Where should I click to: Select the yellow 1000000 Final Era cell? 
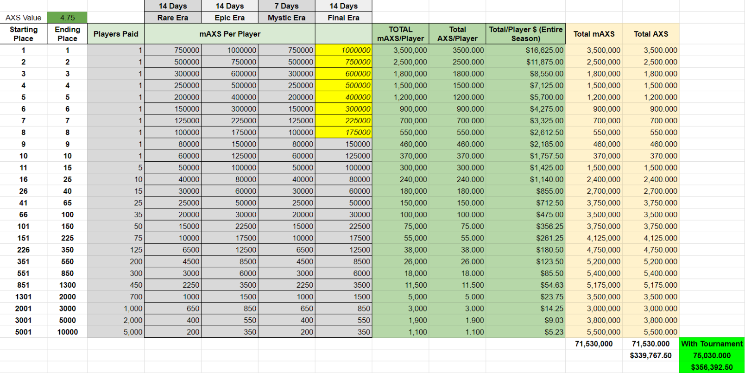pyautogui.click(x=344, y=50)
